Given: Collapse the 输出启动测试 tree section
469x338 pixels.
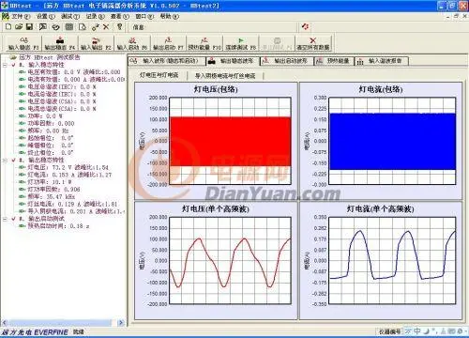Looking at the screenshot, I should pos(5,219).
